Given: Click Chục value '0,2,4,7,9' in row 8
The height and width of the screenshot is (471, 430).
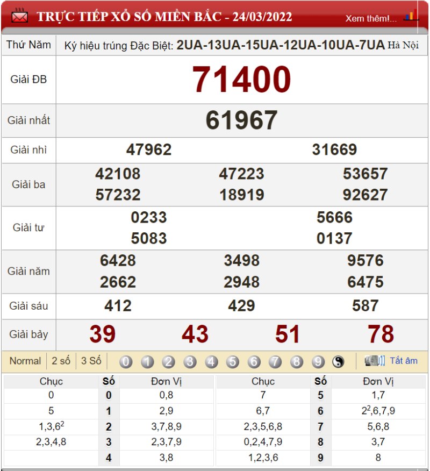Looking at the screenshot, I should 263,442.
